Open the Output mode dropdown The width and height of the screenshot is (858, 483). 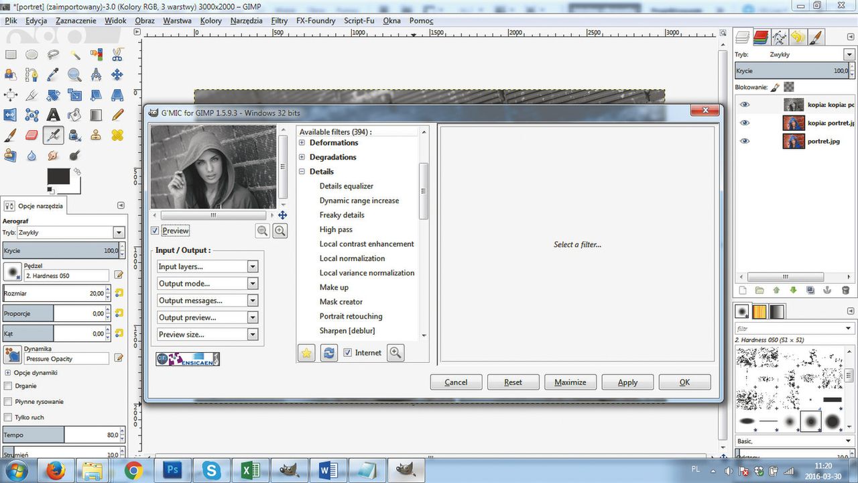208,283
